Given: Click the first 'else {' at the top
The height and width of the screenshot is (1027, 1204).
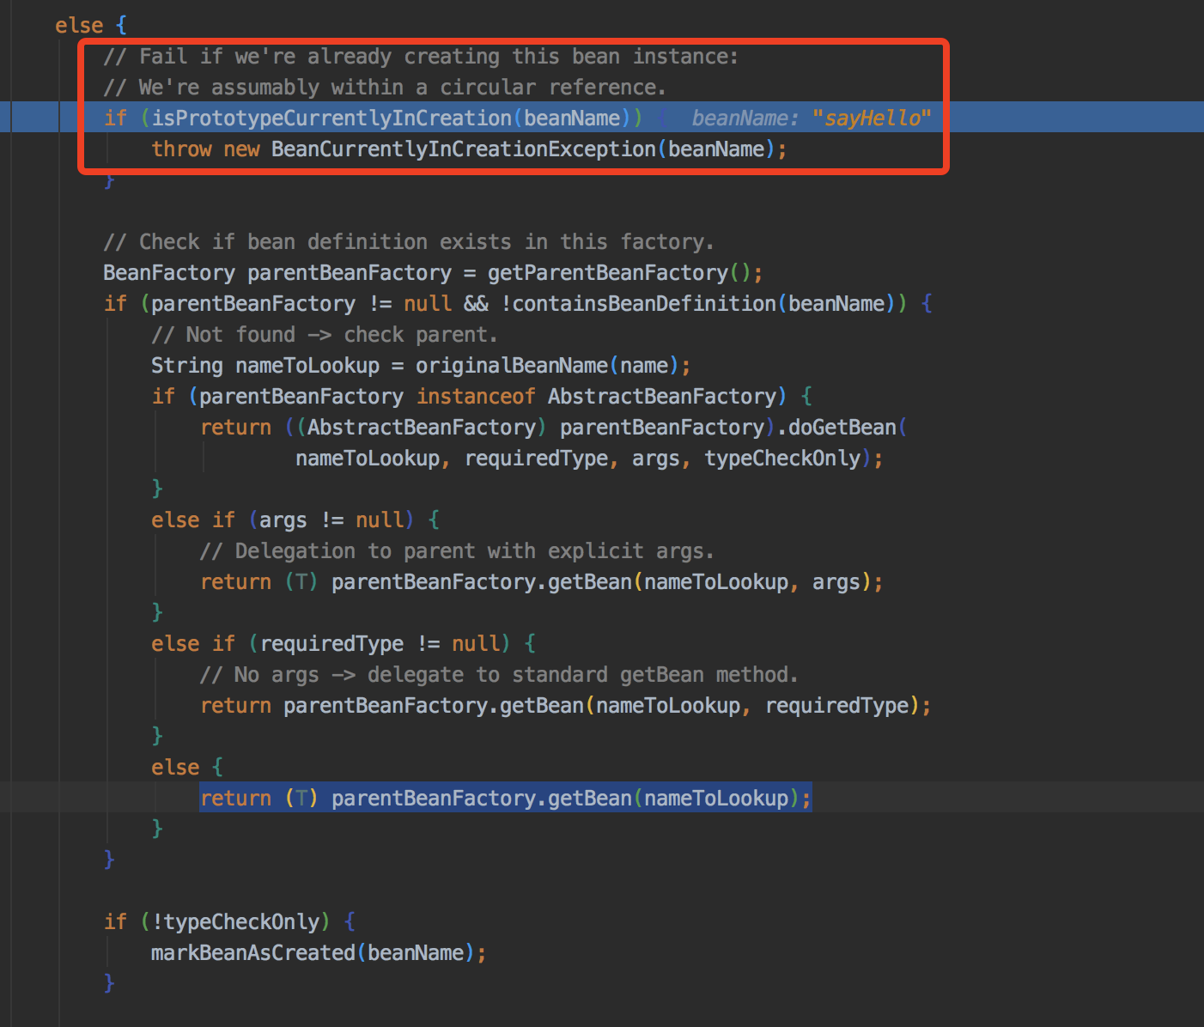Looking at the screenshot, I should [91, 25].
